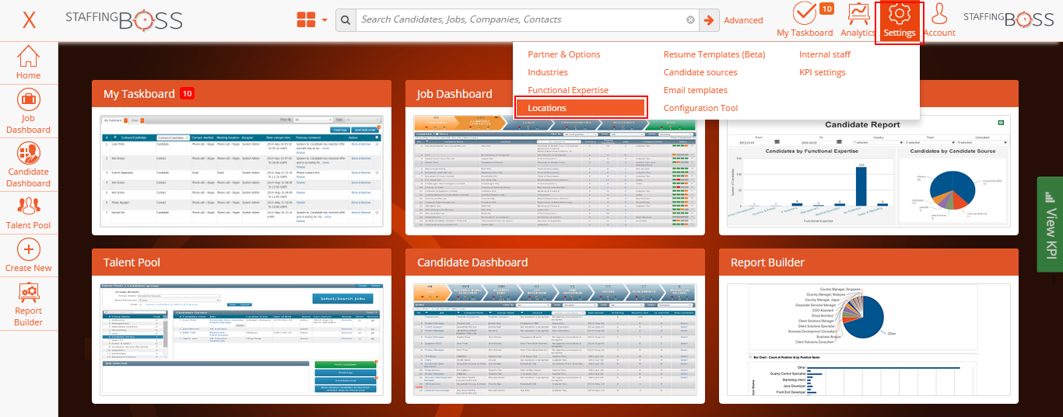Open Report Builder from the sidebar
This screenshot has height=417, width=1063.
click(x=28, y=304)
